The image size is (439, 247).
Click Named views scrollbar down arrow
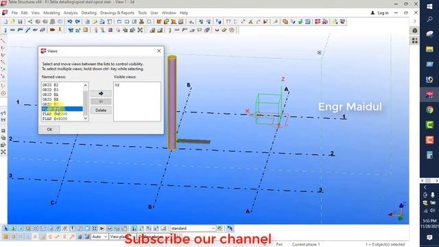point(85,119)
